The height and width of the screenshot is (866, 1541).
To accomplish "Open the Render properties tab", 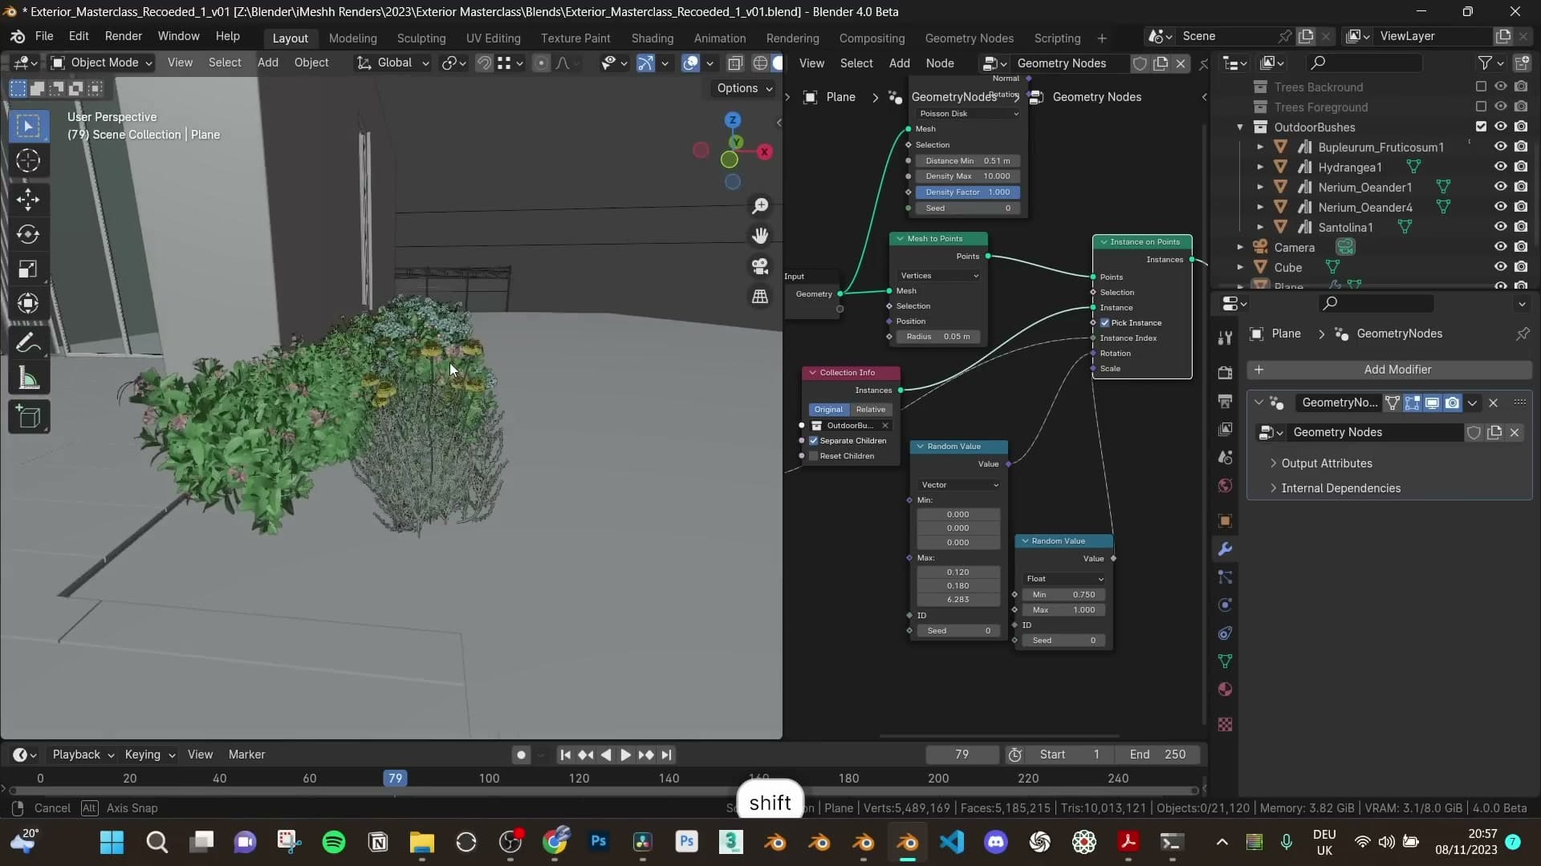I will pos(1225,373).
